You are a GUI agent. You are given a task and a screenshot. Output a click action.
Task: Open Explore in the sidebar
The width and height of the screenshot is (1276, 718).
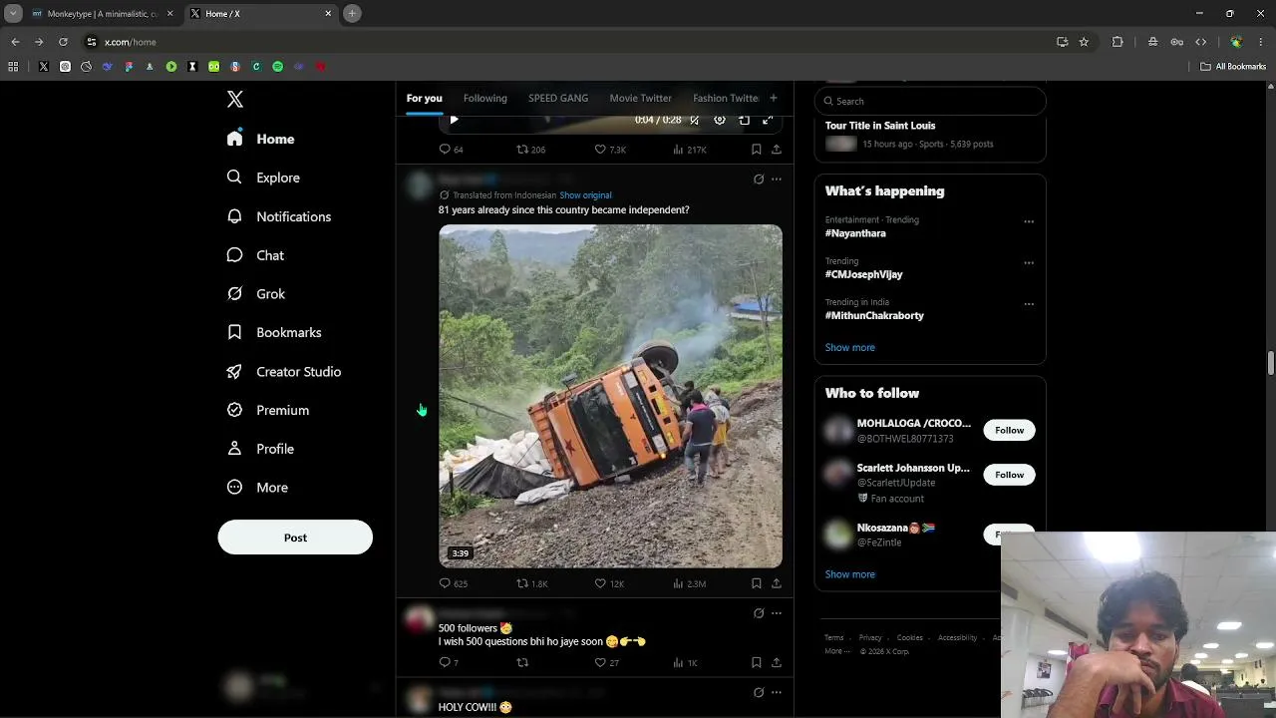click(x=263, y=178)
